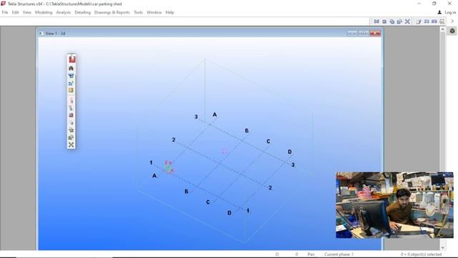Click the 'Pan' status bar entry
Image resolution: width=458 pixels, height=258 pixels.
coord(311,254)
